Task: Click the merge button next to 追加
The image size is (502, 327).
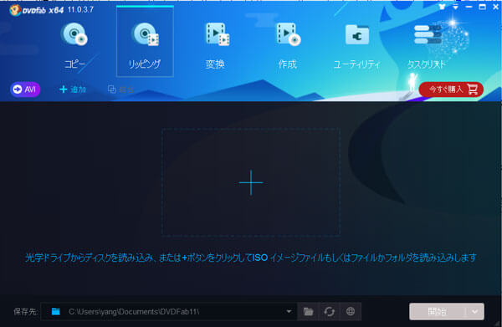Action: pos(120,89)
